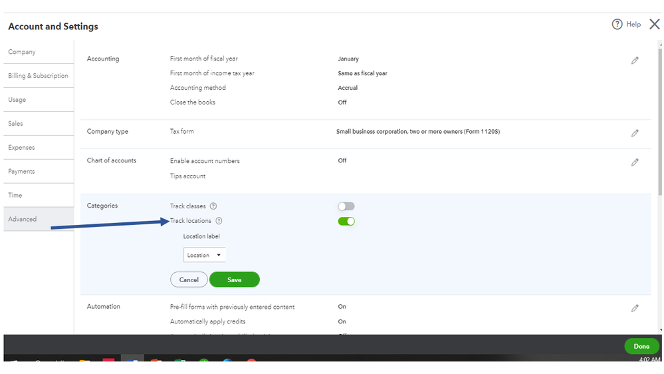The image size is (664, 374).
Task: Click the Form 1120S tax form value
Action: coord(418,132)
